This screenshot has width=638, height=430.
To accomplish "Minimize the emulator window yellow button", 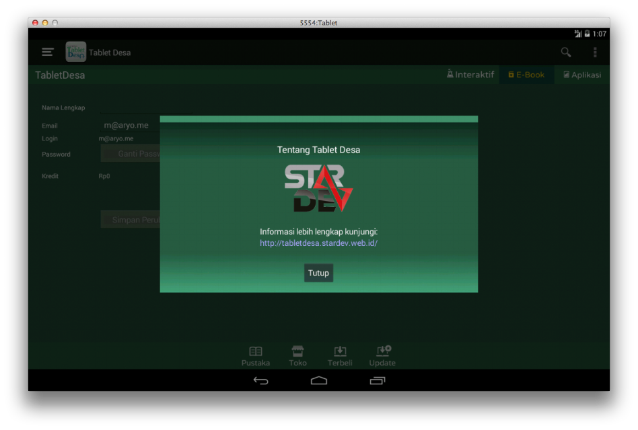I will click(45, 23).
